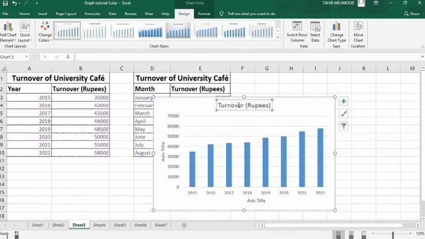Viewport: 425px width, 239px height.
Task: Click user account avatar icon
Action: point(361,3)
